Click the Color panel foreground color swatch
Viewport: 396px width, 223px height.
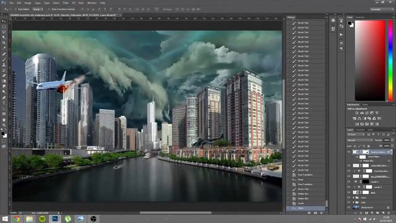tap(350, 24)
